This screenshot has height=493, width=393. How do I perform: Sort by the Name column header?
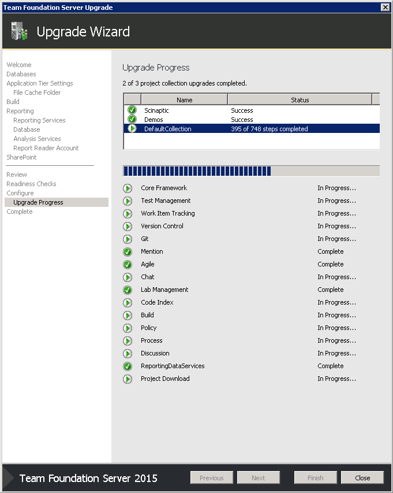pos(184,100)
